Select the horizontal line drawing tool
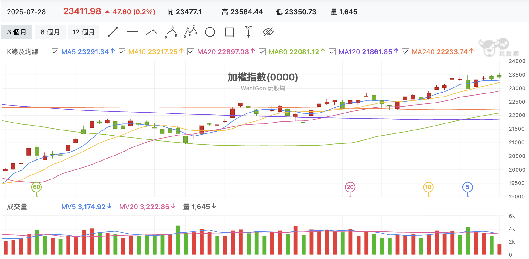This screenshot has width=529, height=259. click(x=132, y=32)
